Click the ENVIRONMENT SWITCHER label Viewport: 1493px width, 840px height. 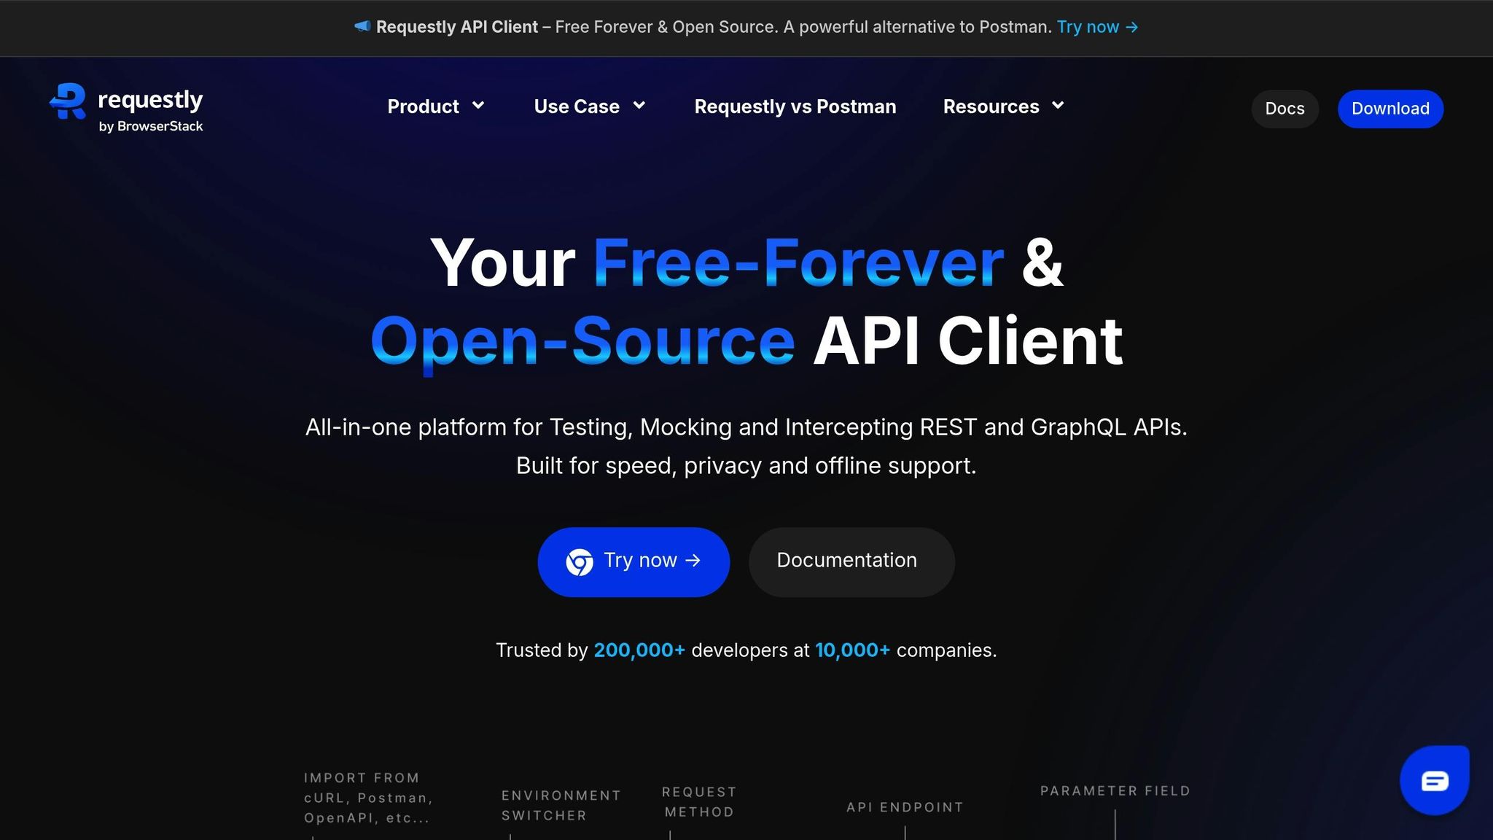tap(561, 806)
